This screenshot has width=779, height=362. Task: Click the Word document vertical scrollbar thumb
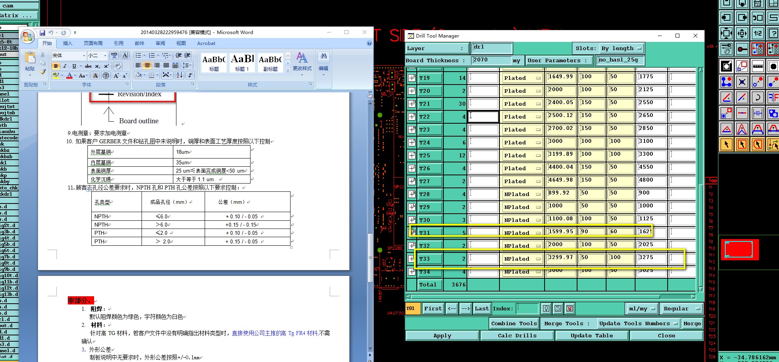point(370,258)
